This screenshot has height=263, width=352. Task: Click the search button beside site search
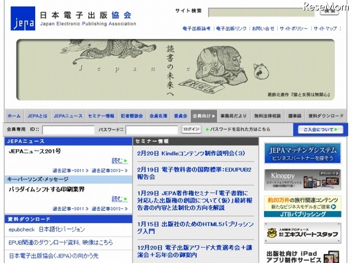click(329, 11)
